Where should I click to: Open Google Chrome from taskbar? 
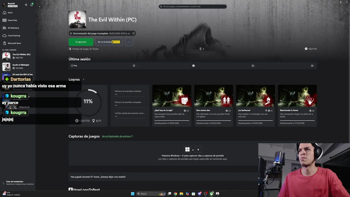[175, 194]
